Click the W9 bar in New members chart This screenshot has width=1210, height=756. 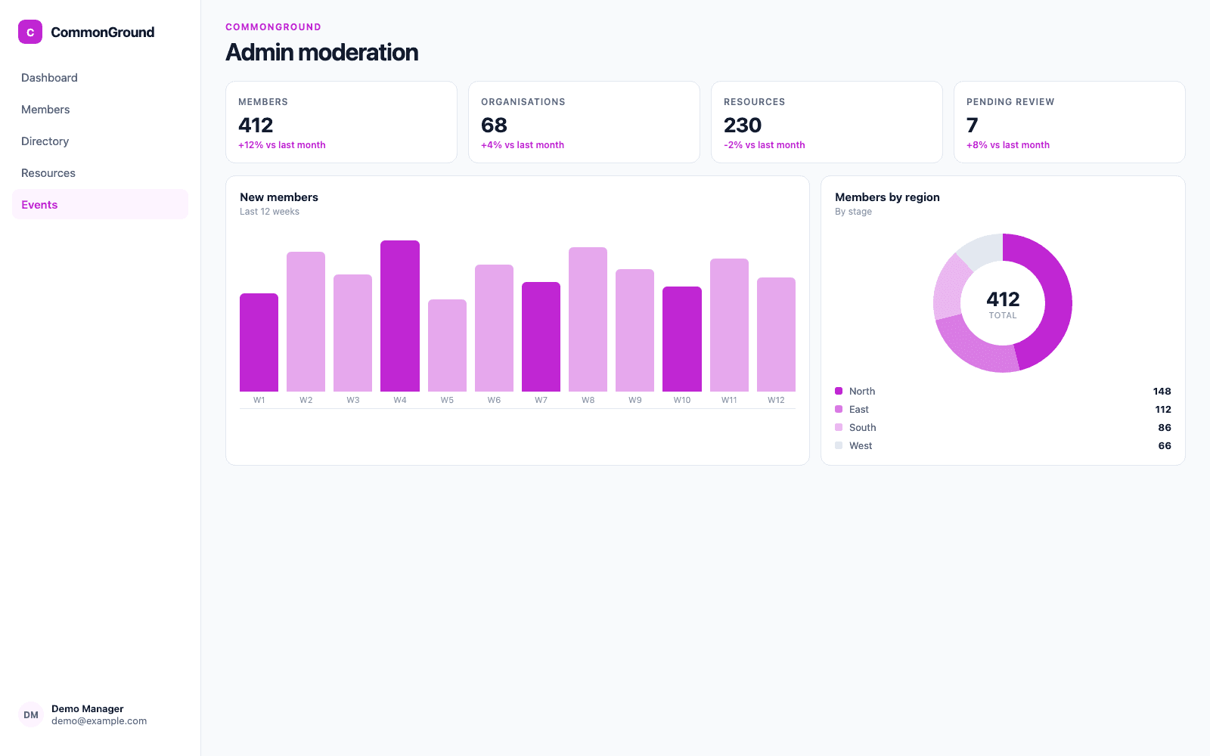(634, 330)
